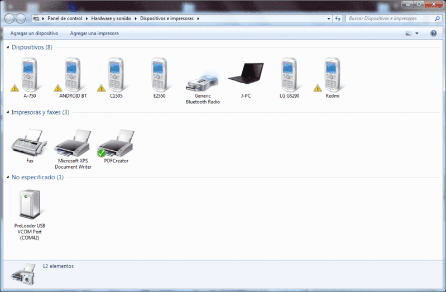The width and height of the screenshot is (446, 292).
Task: Open the view options dropdown arrow
Action: [x=417, y=33]
